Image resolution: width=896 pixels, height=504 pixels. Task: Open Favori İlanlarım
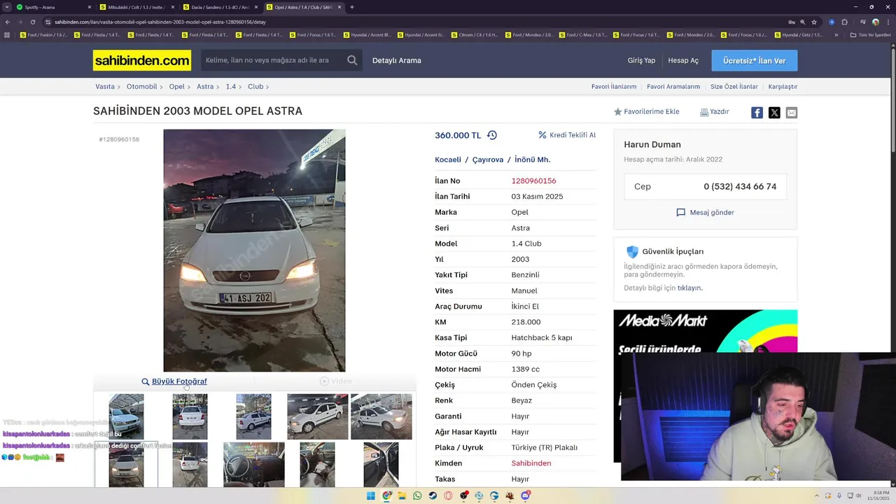pos(614,87)
